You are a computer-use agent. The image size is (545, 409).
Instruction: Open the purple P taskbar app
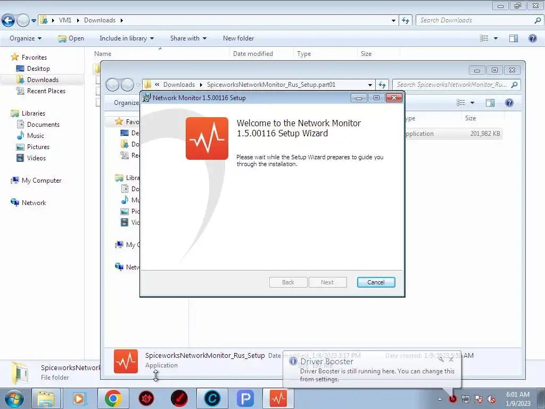245,398
